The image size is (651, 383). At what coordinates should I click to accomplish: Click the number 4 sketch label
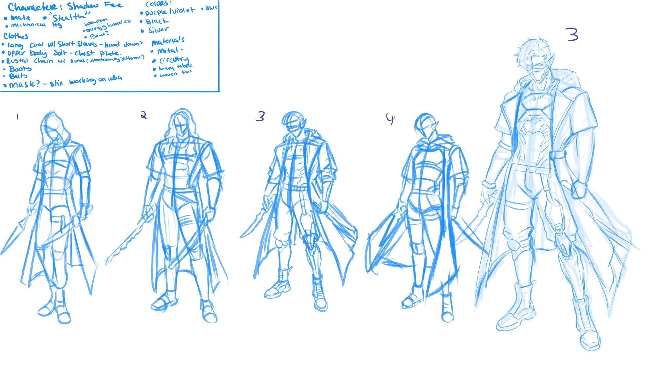pyautogui.click(x=390, y=119)
